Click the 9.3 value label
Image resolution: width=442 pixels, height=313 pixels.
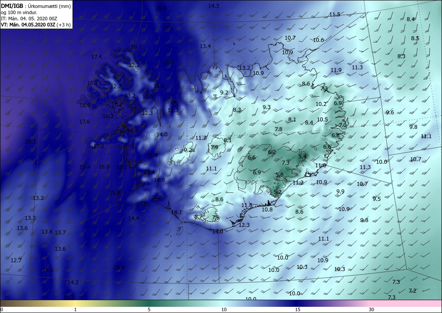pyautogui.click(x=267, y=107)
